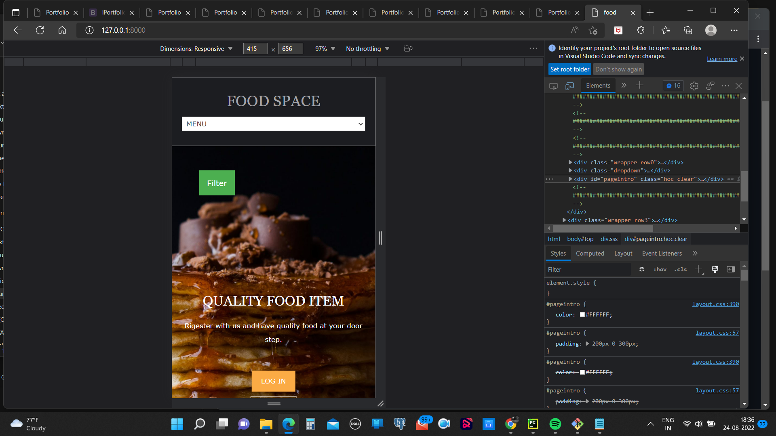The image size is (776, 436).
Task: Toggle element classes with .cls
Action: click(680, 269)
